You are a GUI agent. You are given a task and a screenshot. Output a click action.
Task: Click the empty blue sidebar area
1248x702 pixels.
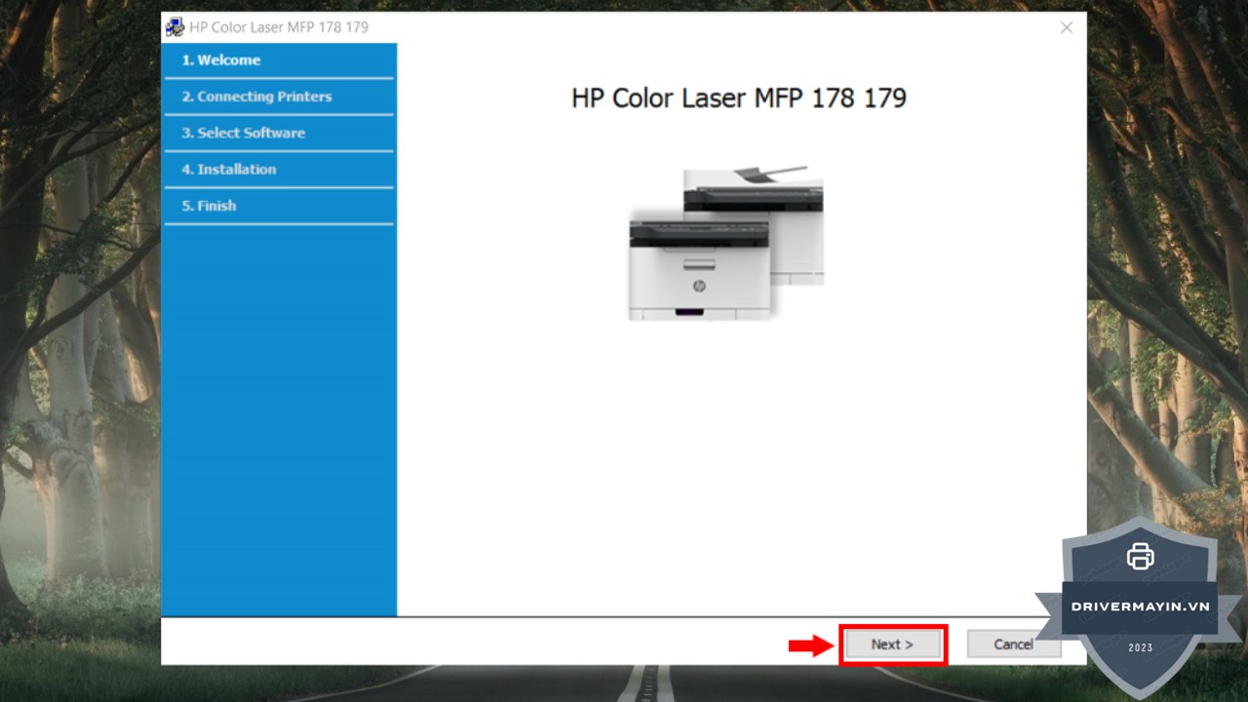tap(279, 419)
